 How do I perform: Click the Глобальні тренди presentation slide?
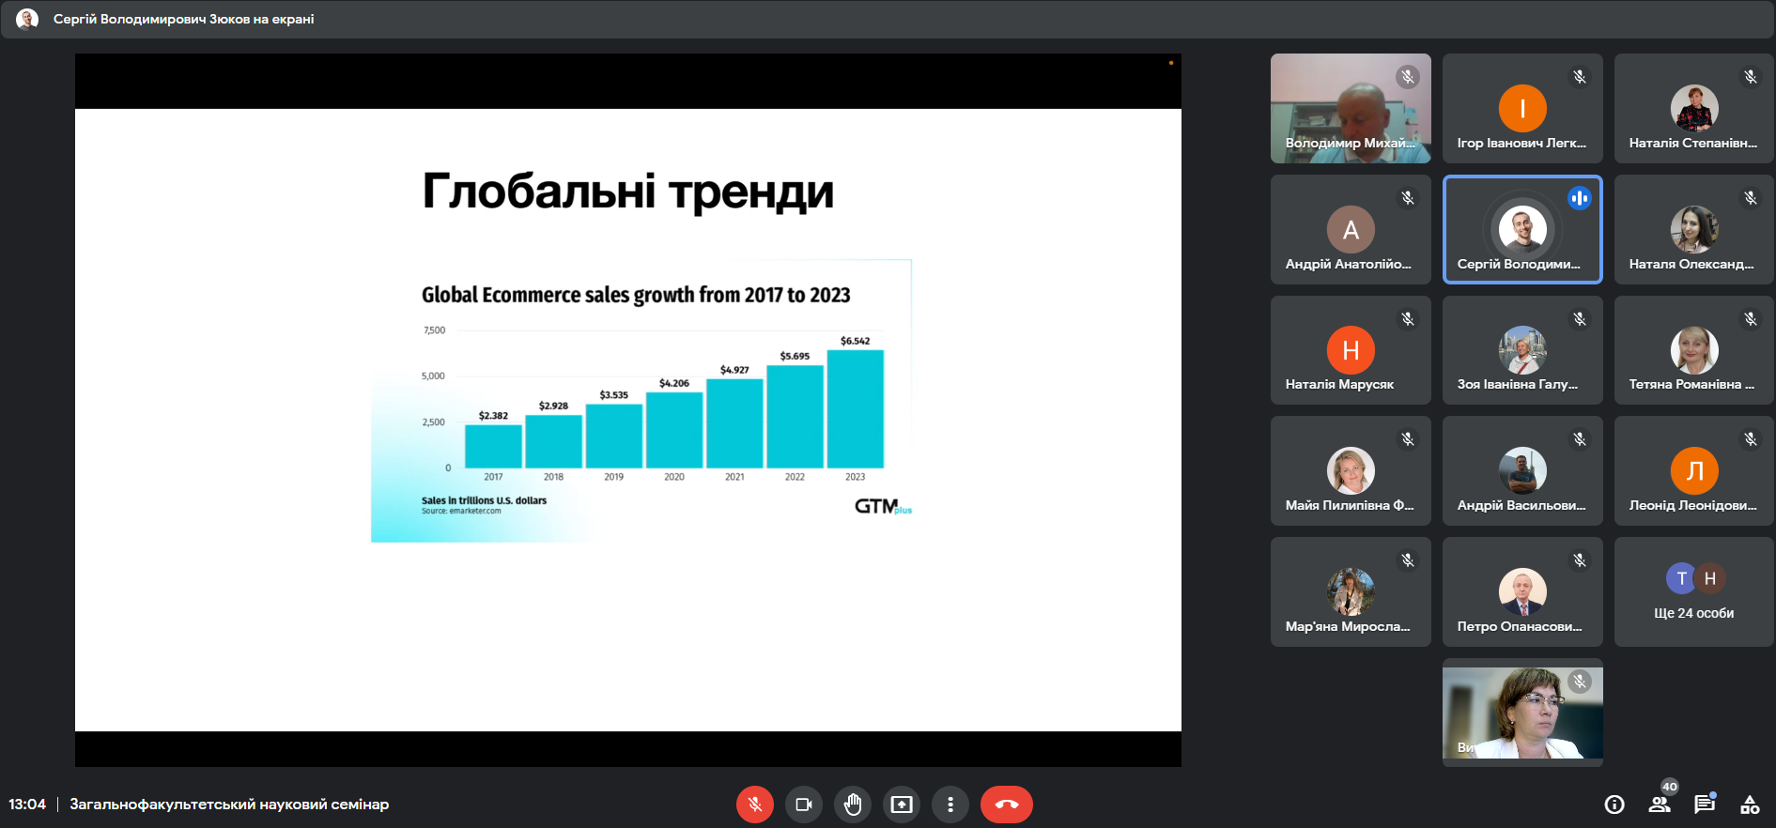[x=628, y=420]
